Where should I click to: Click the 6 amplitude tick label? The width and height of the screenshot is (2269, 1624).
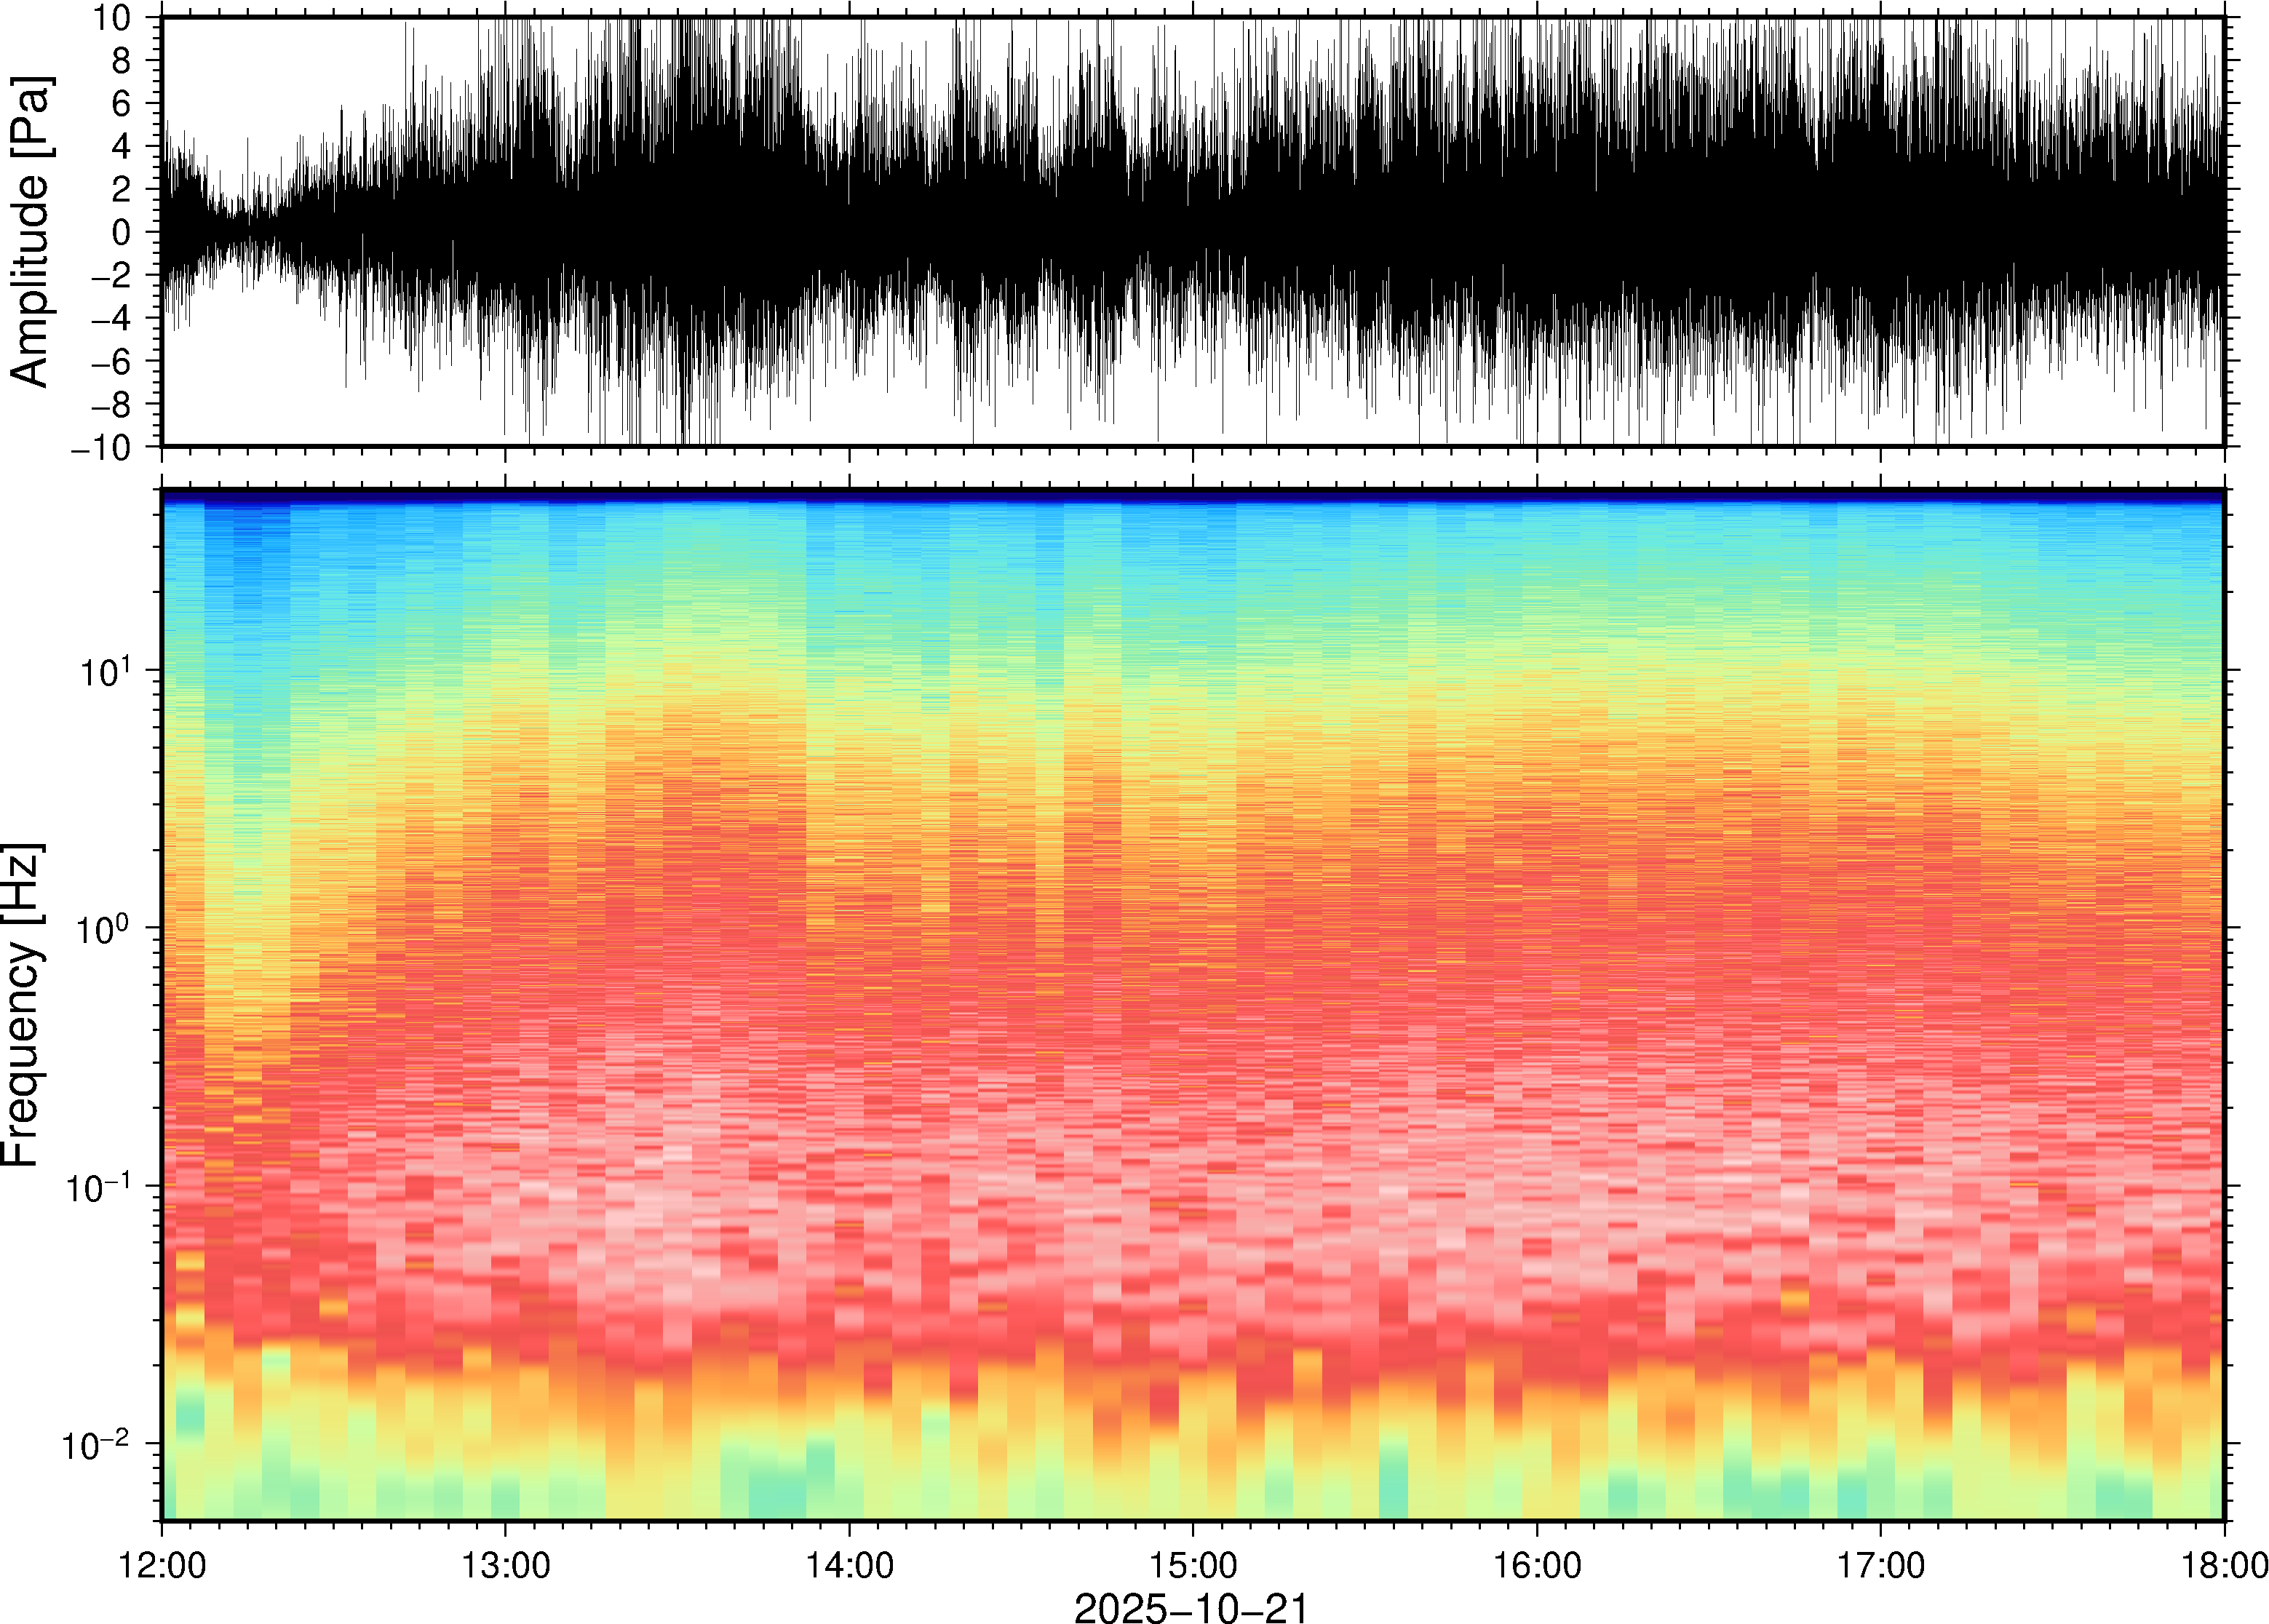[x=122, y=104]
